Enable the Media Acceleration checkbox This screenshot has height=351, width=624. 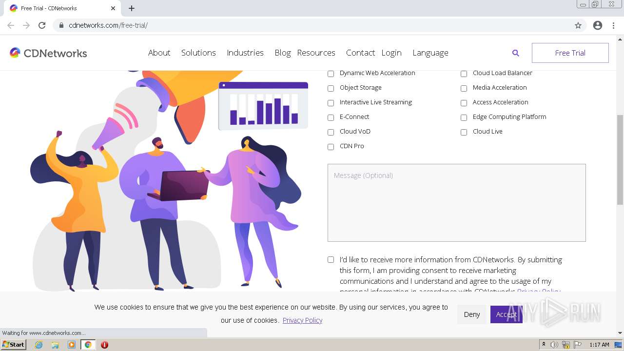464,88
